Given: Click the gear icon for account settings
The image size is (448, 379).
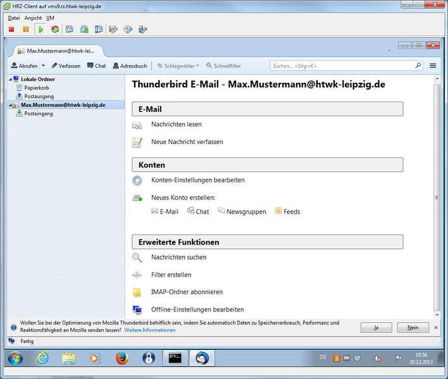Looking at the screenshot, I should (137, 181).
